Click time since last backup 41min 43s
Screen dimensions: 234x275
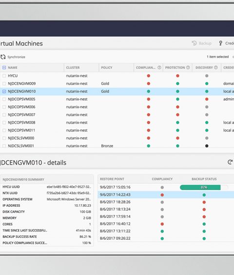(x=83, y=230)
